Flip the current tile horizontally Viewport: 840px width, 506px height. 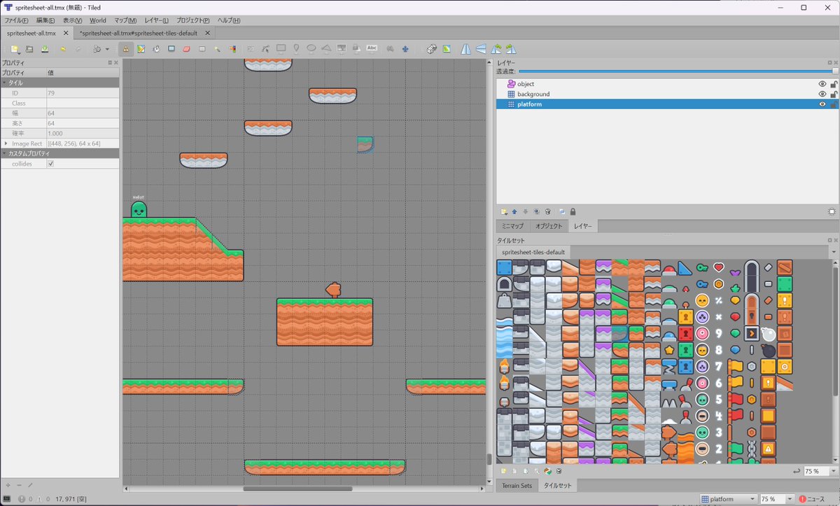(x=465, y=49)
